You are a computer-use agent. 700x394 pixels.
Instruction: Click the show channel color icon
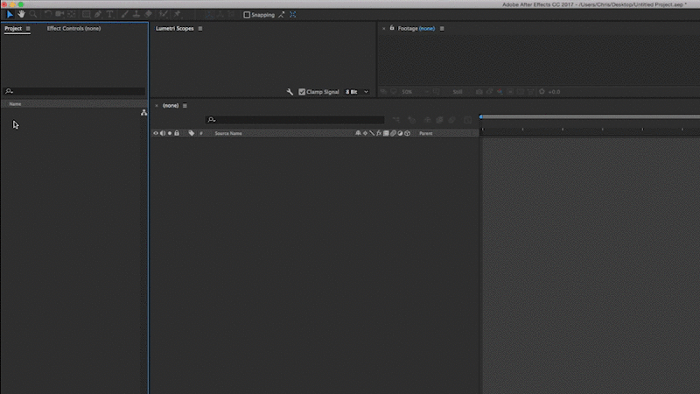tap(500, 92)
